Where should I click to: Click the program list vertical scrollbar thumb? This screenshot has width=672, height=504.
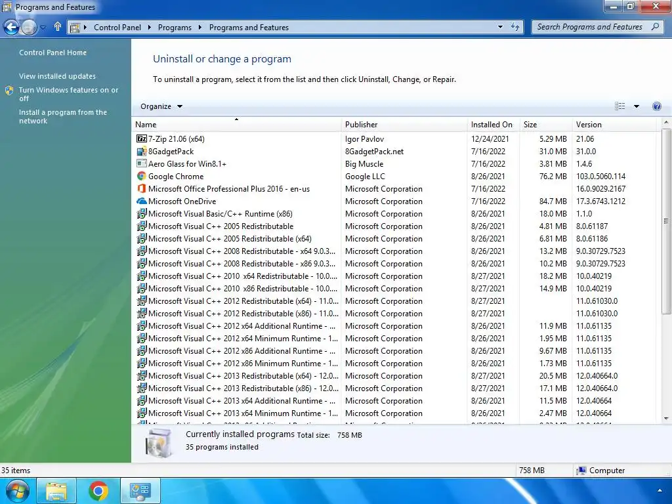tap(665, 221)
